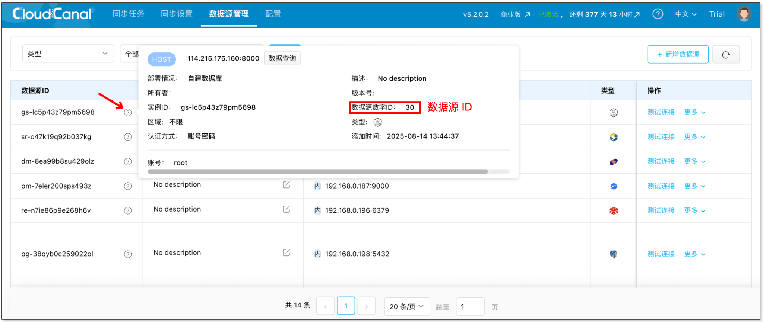Click 测试连接 for dm-8ea99b8su429olz row
This screenshot has height=322, width=763.
coord(661,161)
